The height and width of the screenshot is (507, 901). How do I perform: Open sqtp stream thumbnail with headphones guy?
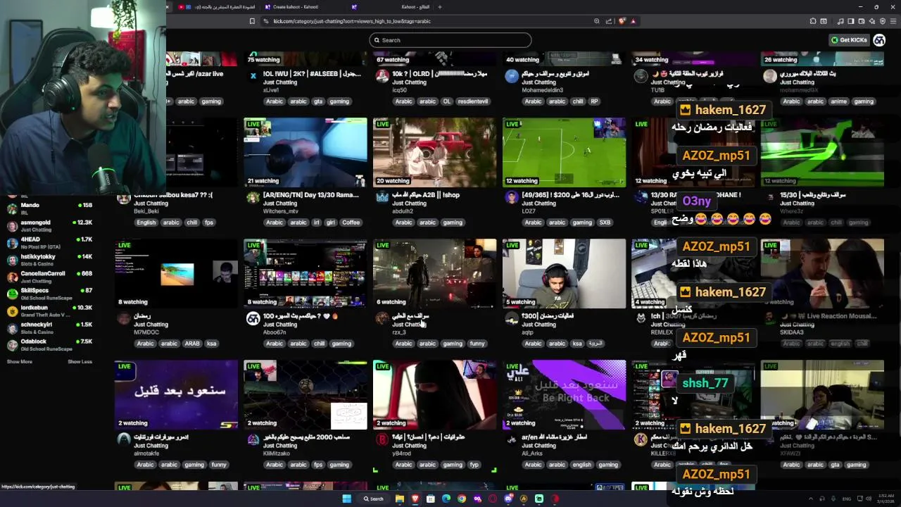pos(564,273)
